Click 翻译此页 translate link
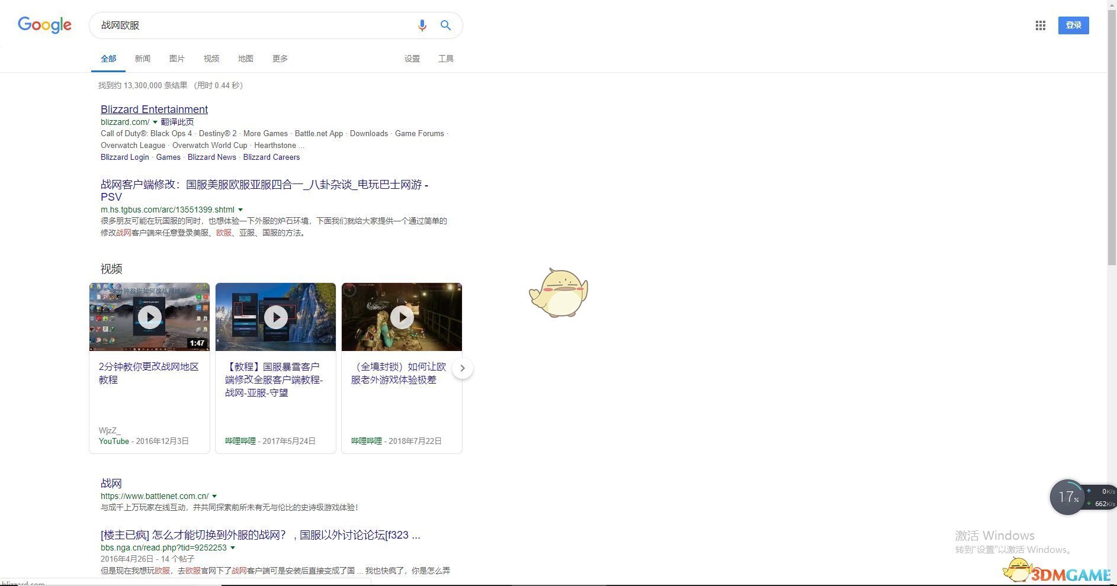This screenshot has width=1117, height=586. coord(177,122)
